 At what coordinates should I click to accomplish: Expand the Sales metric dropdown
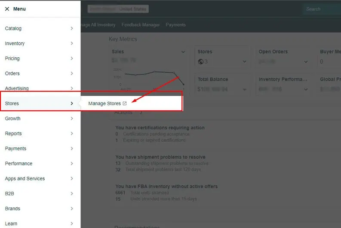coord(183,52)
